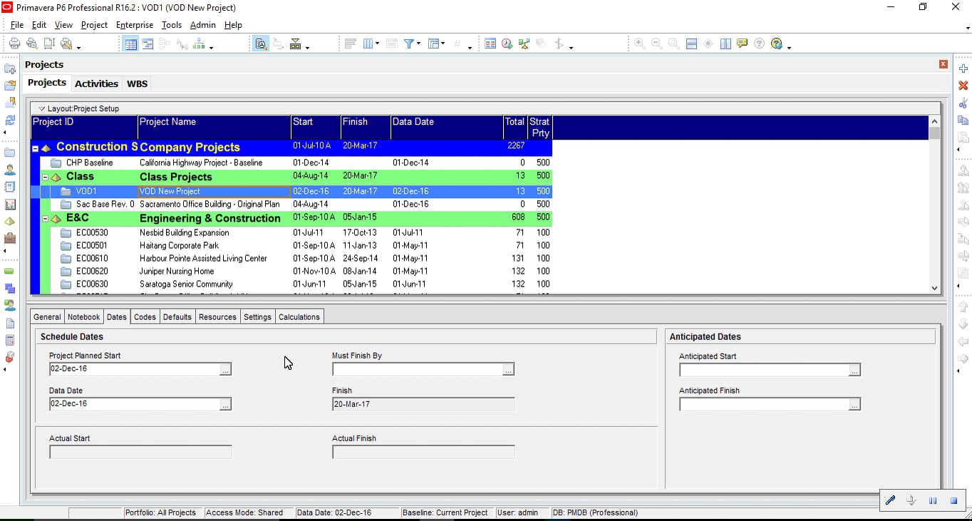Click the Gantt chart view icon
This screenshot has height=521, width=972.
click(148, 44)
